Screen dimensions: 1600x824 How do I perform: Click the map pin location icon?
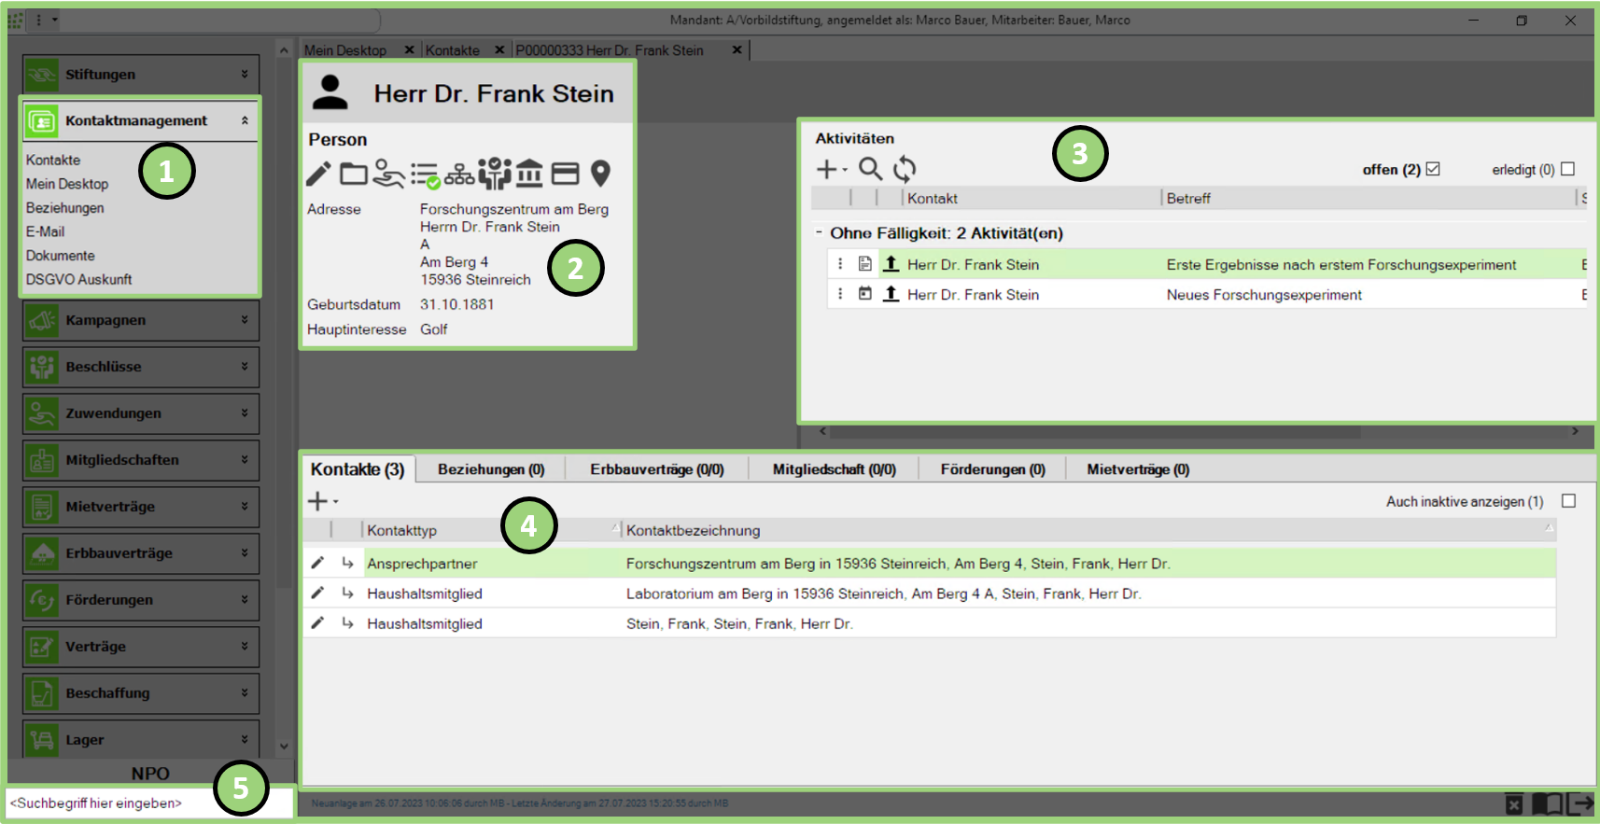(x=600, y=174)
